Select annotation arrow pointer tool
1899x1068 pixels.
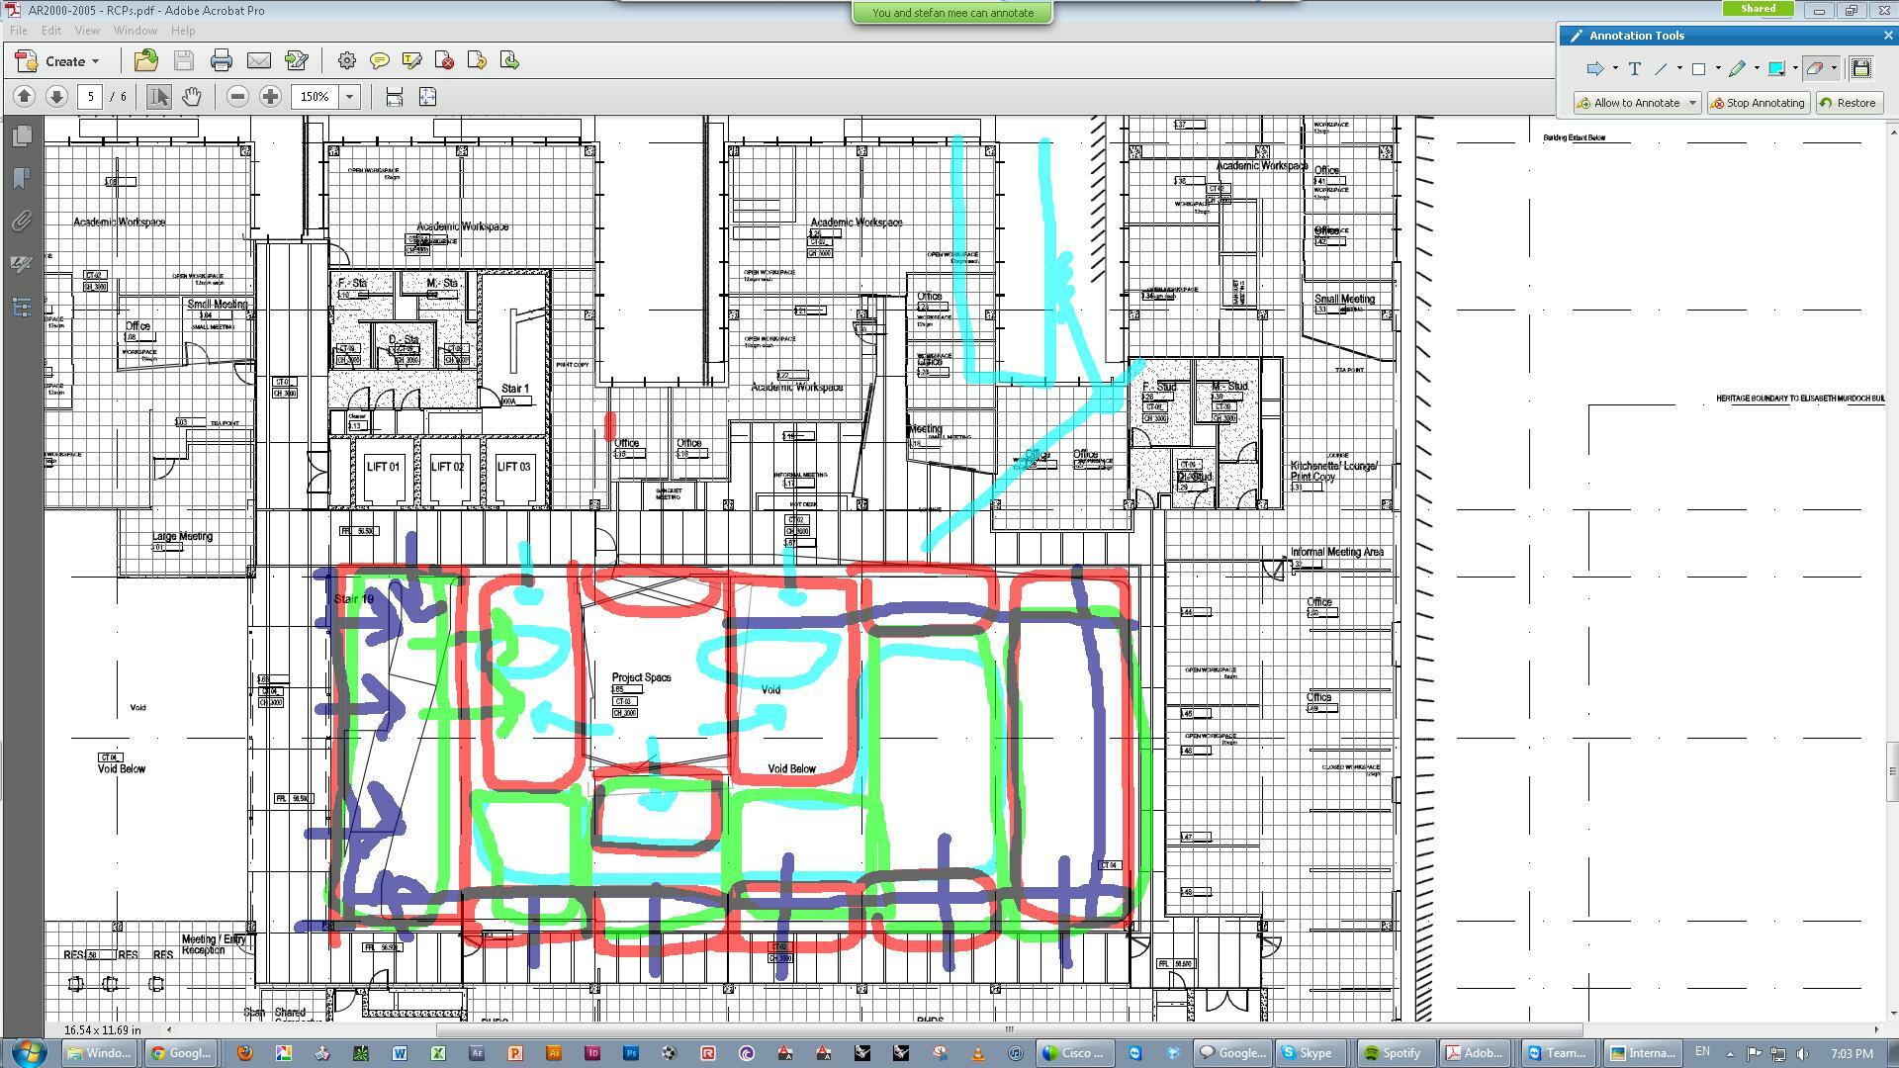(1593, 68)
